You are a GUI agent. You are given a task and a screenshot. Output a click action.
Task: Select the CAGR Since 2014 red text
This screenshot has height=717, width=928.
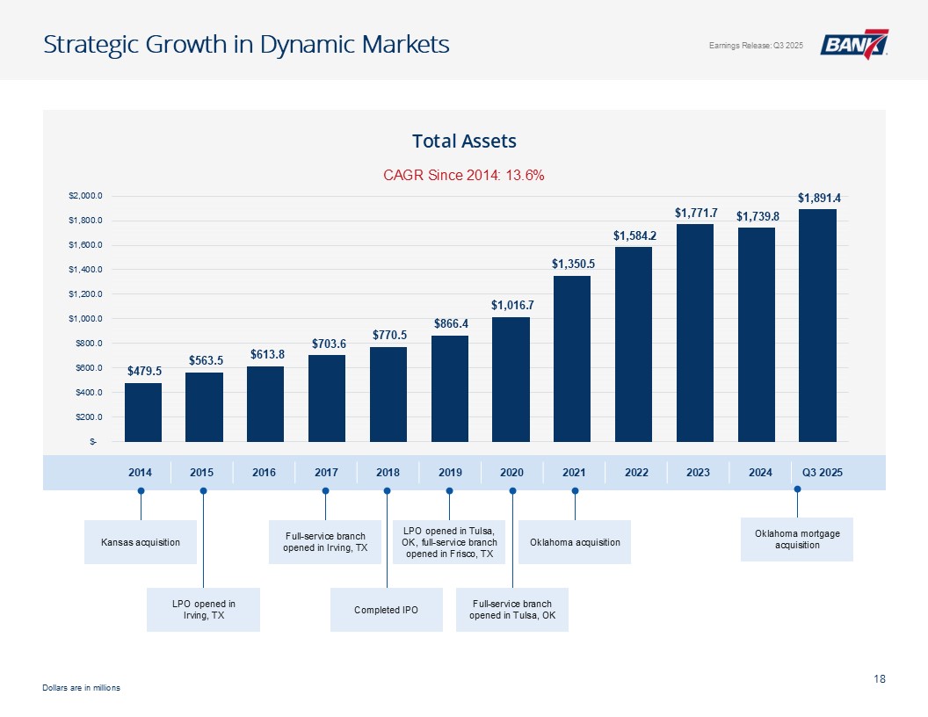point(464,175)
